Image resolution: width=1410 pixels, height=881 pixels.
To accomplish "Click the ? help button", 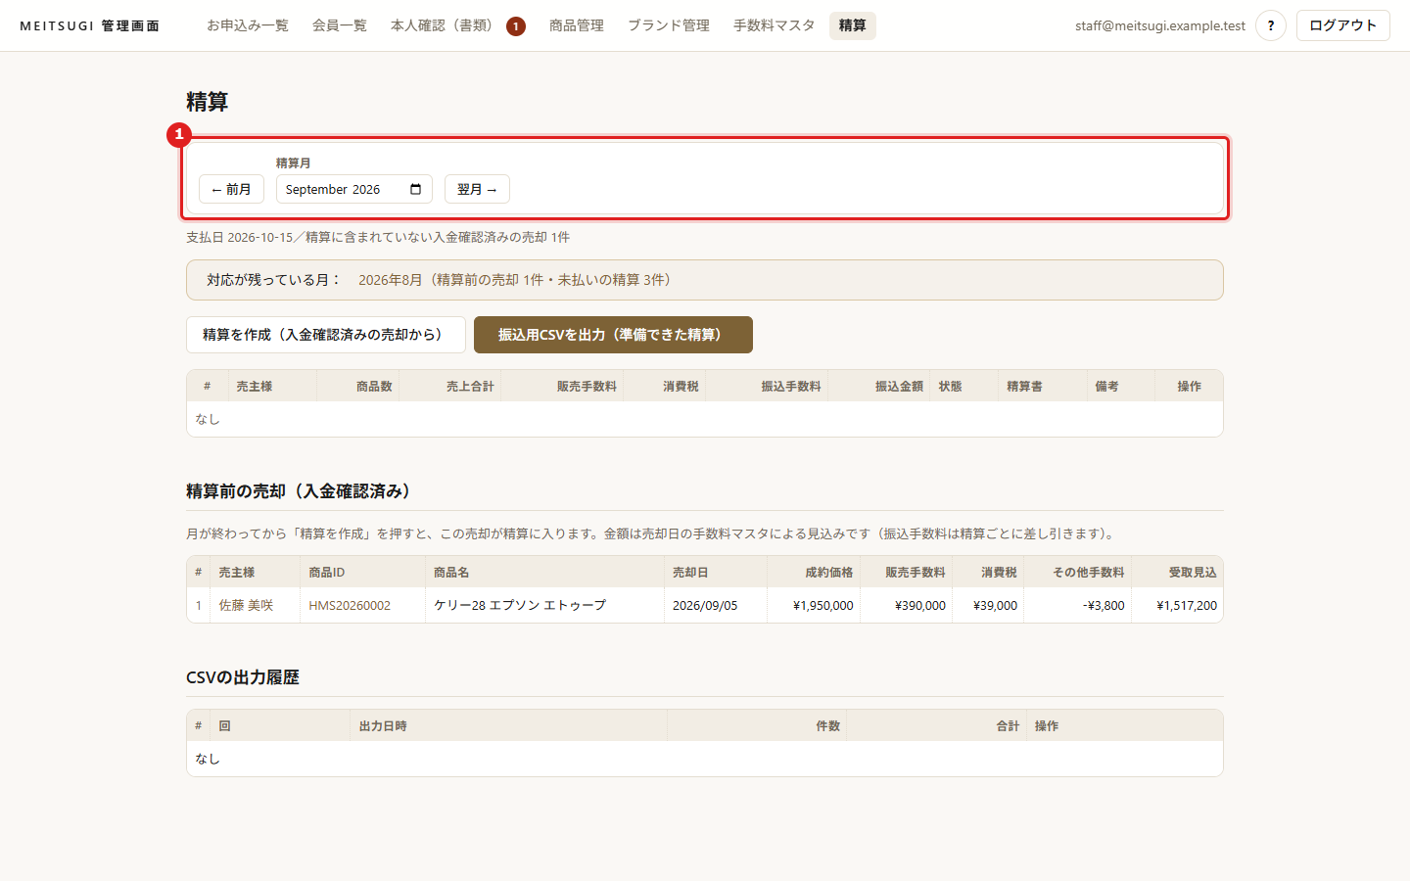I will (1271, 25).
